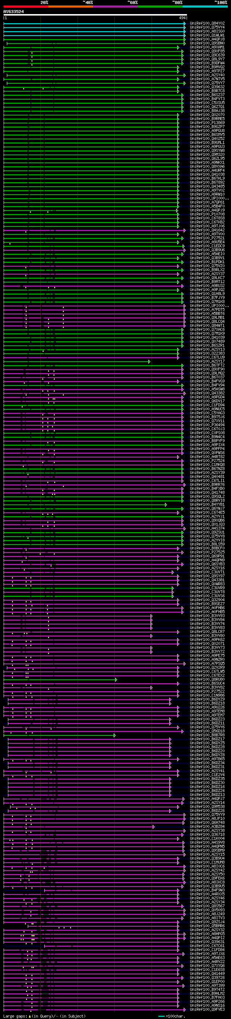Select the UniRef100_Q9XF85 hit label

(x=207, y=51)
